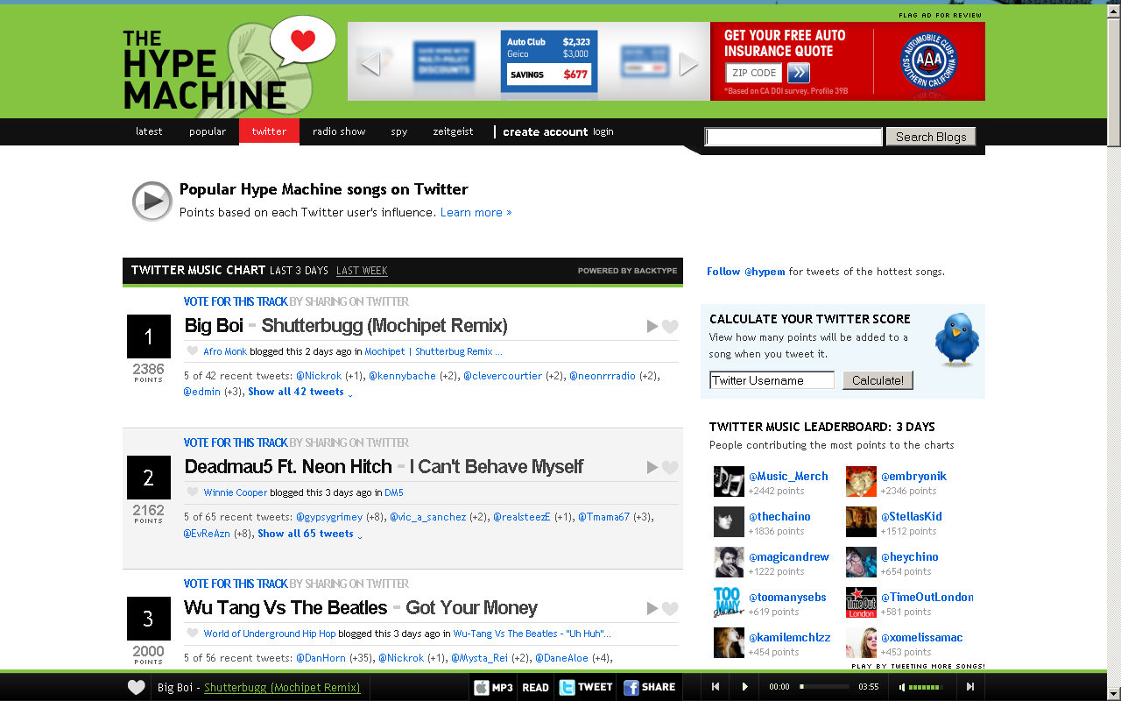Click FLAG AD FOR REVIEW
Viewport: 1121px width, 701px height.
pos(941,15)
